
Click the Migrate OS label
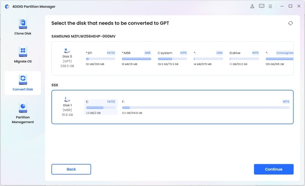[x=23, y=61]
